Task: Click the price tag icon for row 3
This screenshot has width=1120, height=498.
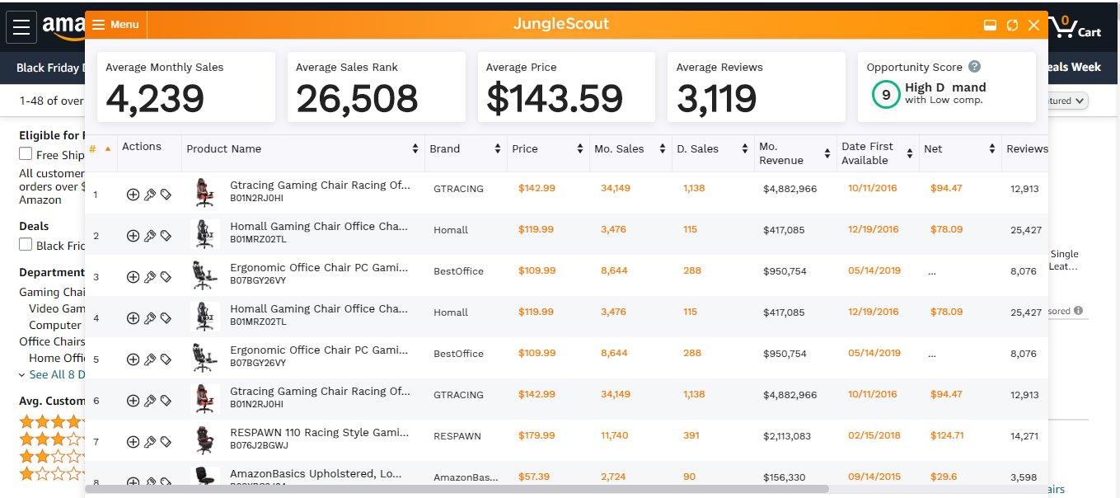Action: click(x=166, y=277)
